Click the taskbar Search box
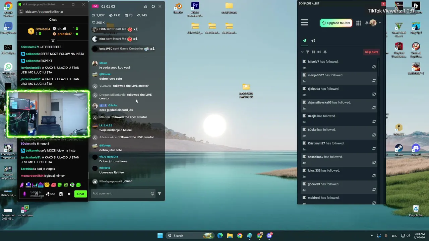This screenshot has height=241, width=429. pyautogui.click(x=190, y=236)
